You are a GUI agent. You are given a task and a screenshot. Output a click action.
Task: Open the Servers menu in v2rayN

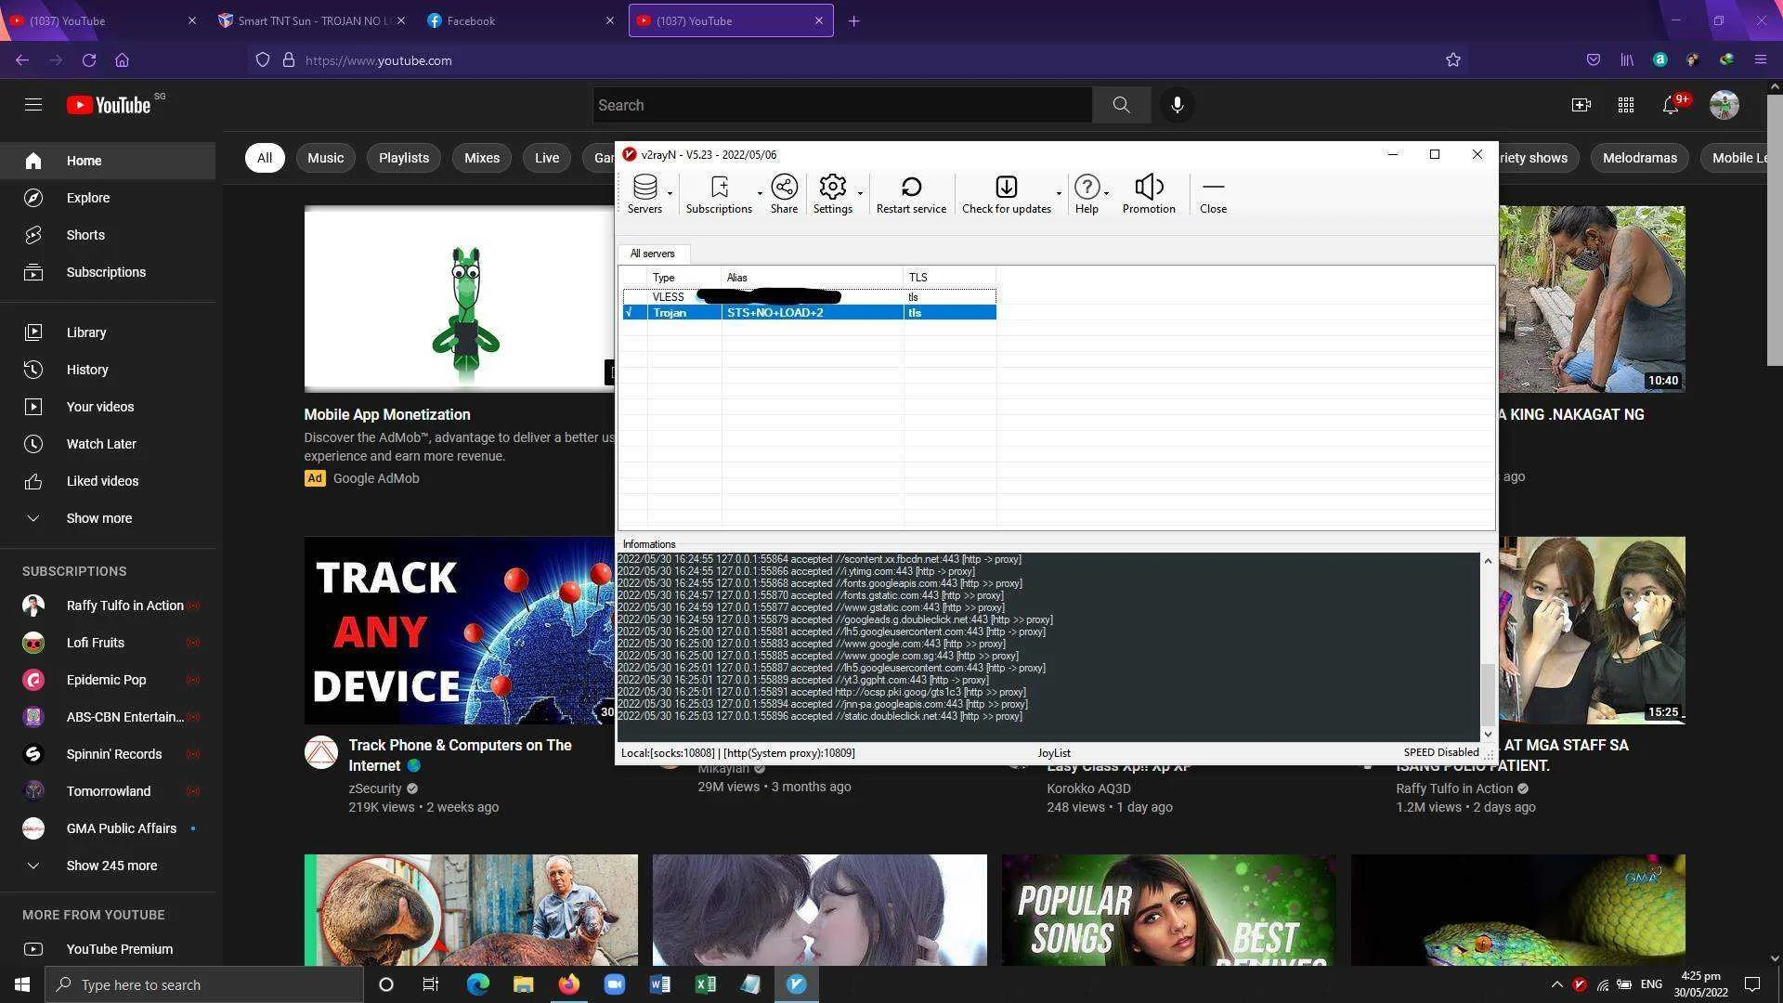click(x=644, y=194)
